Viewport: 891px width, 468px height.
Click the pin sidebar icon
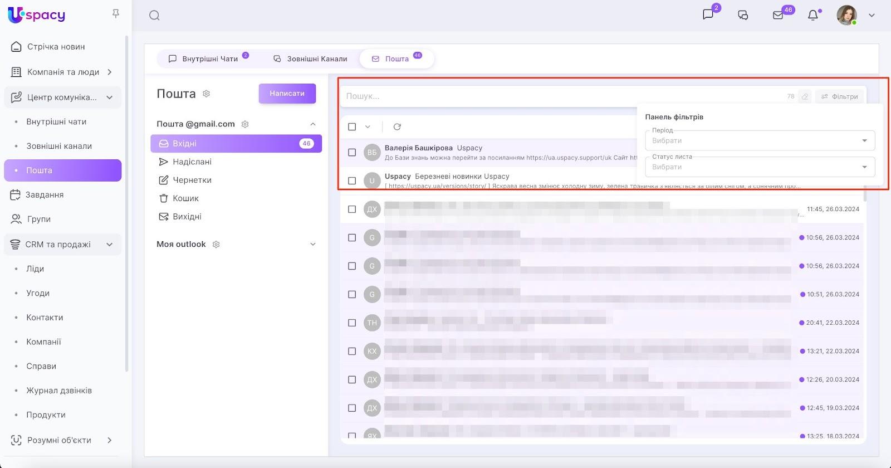[116, 13]
